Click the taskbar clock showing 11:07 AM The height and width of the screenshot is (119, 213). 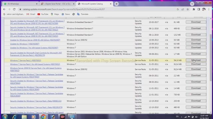204,117
